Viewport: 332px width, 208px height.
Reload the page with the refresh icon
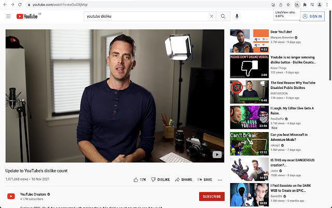[20, 5]
